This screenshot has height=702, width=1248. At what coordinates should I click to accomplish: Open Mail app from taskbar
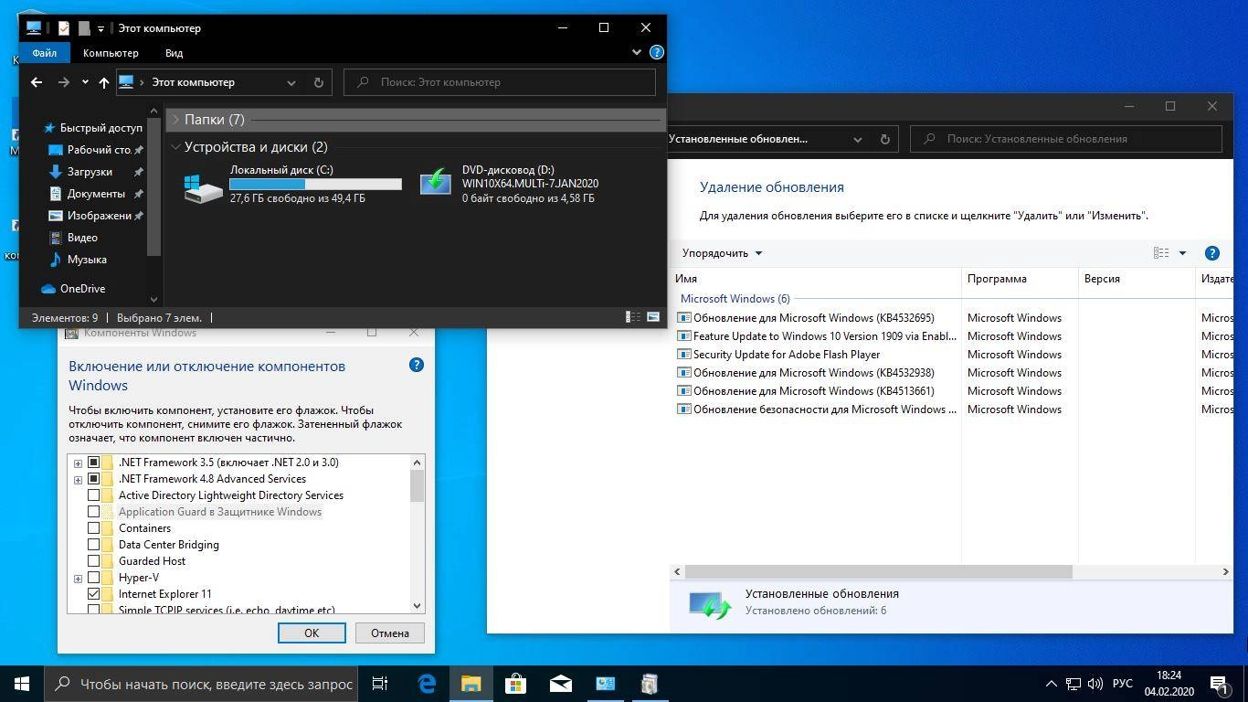click(x=561, y=684)
